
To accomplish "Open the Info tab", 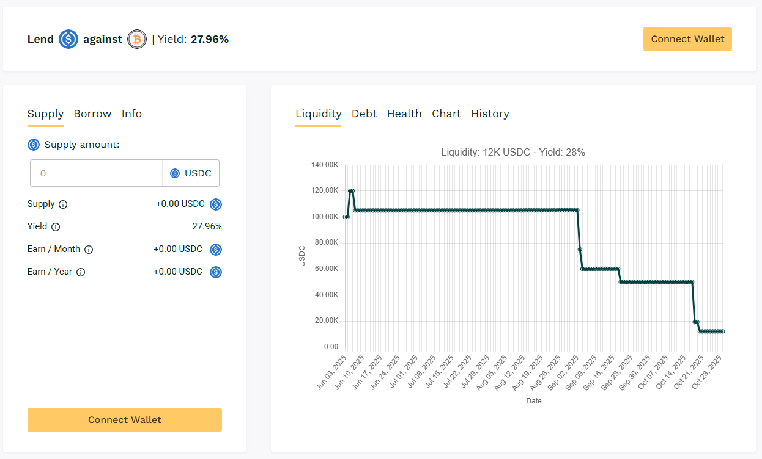I will tap(131, 114).
